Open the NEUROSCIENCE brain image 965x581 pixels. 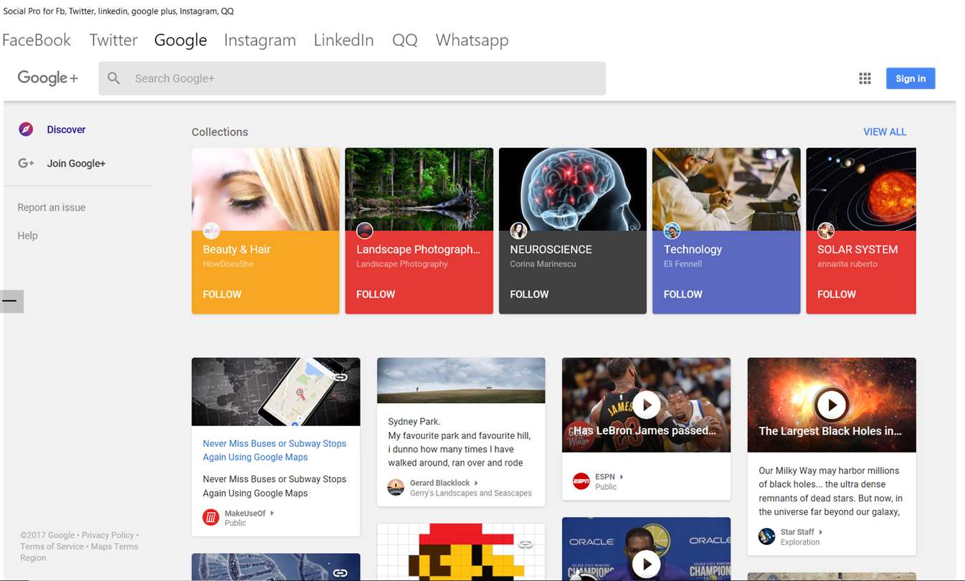(573, 189)
